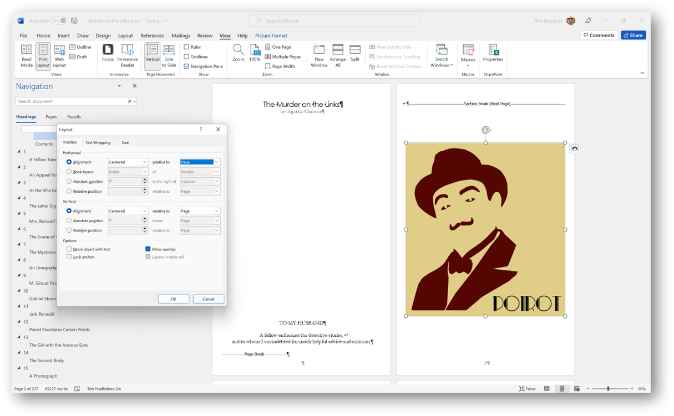Select the Book layout radio button

tap(69, 172)
